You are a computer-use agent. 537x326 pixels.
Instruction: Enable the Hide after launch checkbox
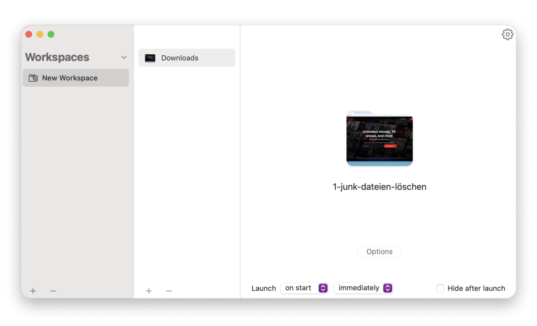(x=440, y=288)
